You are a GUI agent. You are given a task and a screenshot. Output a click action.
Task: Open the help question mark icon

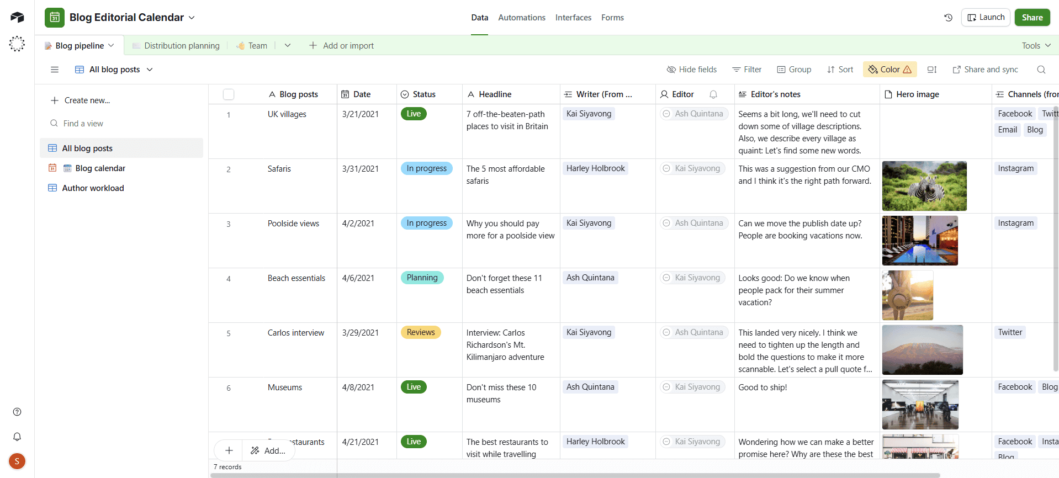pyautogui.click(x=17, y=412)
